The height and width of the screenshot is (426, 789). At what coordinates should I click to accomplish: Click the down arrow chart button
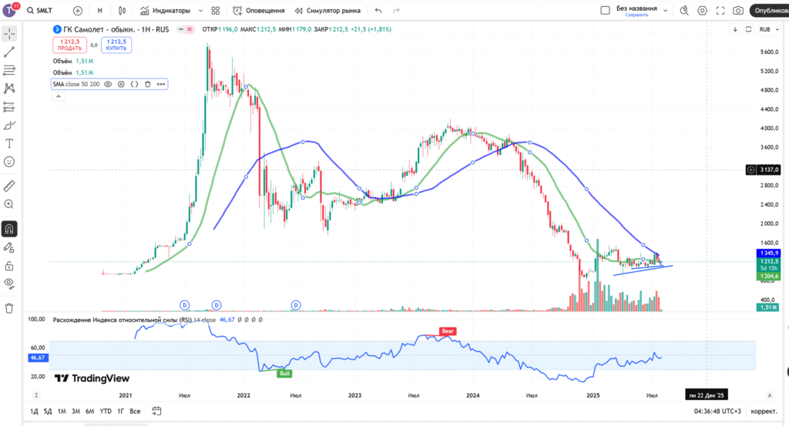click(735, 29)
